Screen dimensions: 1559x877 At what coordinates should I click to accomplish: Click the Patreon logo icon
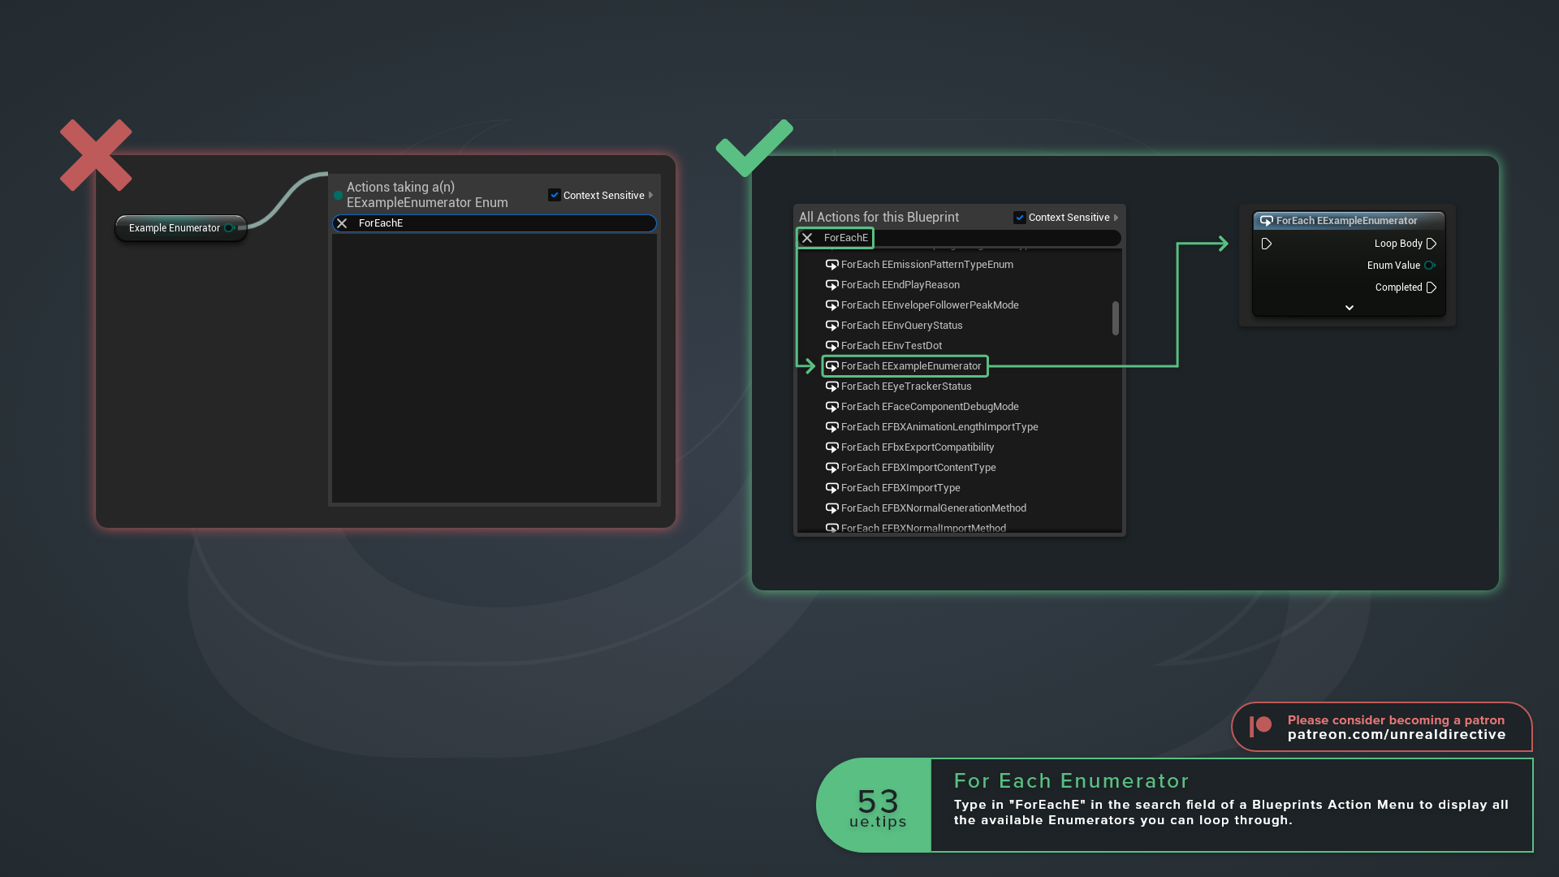coord(1259,726)
